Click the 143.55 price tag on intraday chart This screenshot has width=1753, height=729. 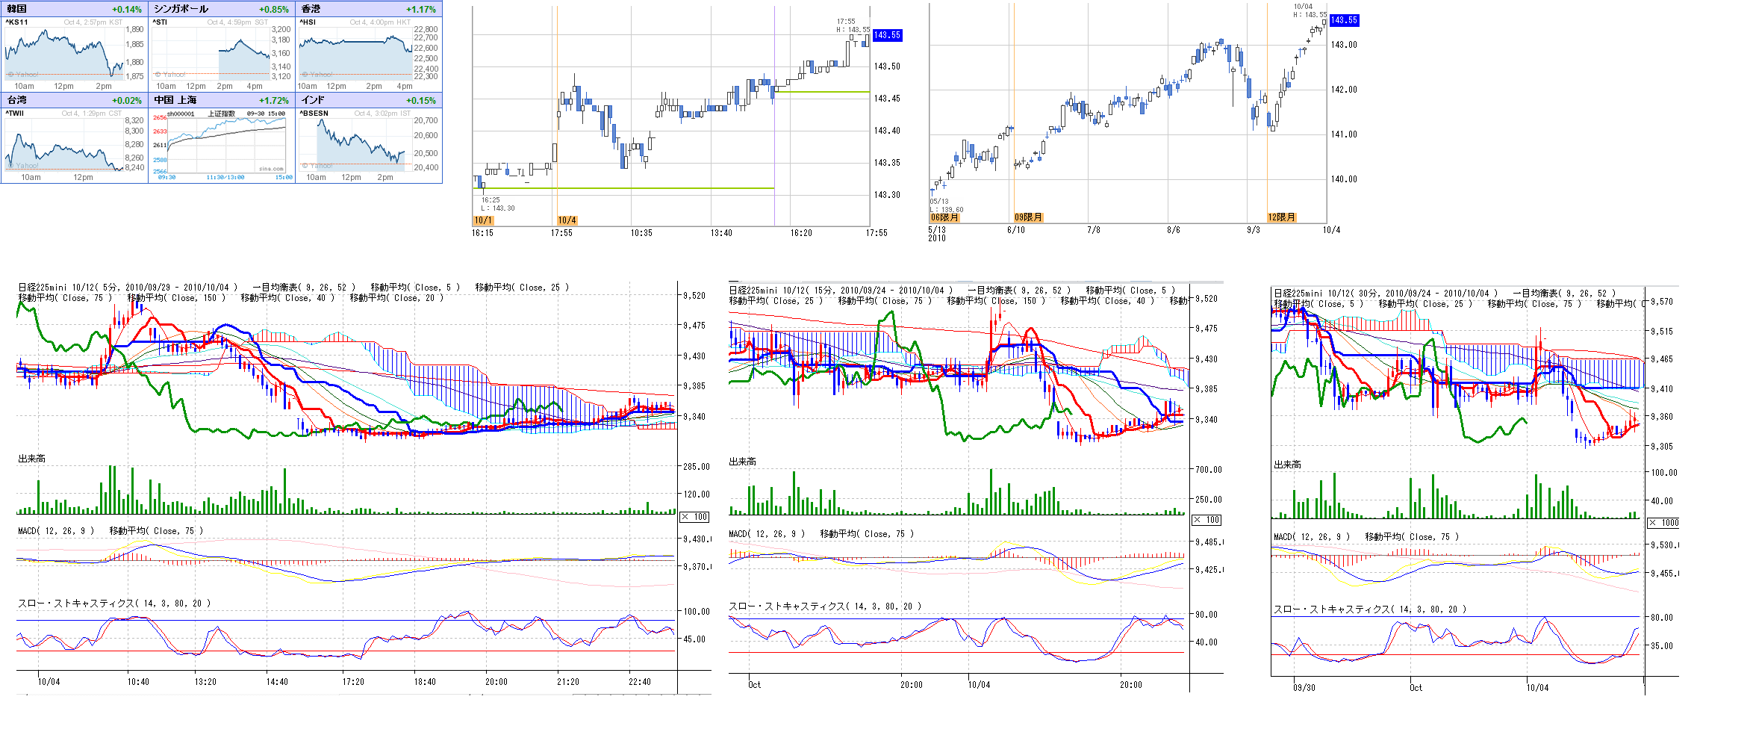pyautogui.click(x=887, y=35)
